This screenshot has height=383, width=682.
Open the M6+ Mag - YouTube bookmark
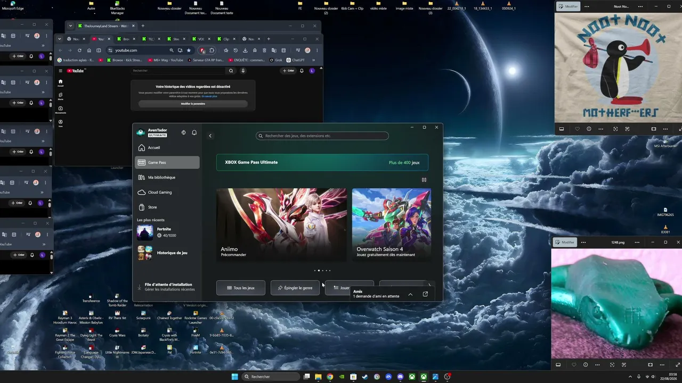pyautogui.click(x=166, y=60)
